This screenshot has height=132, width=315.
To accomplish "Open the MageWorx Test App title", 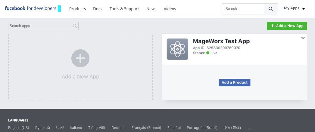I will pos(221,41).
